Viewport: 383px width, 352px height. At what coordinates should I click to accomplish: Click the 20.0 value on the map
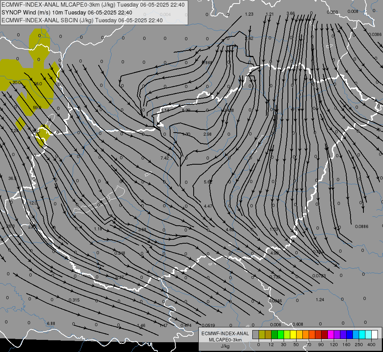[x=16, y=83]
